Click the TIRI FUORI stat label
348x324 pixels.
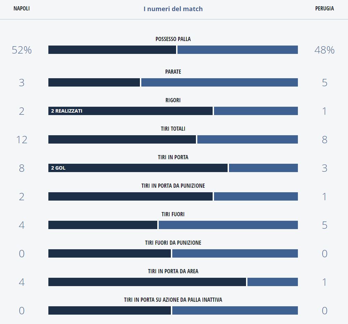click(x=173, y=214)
